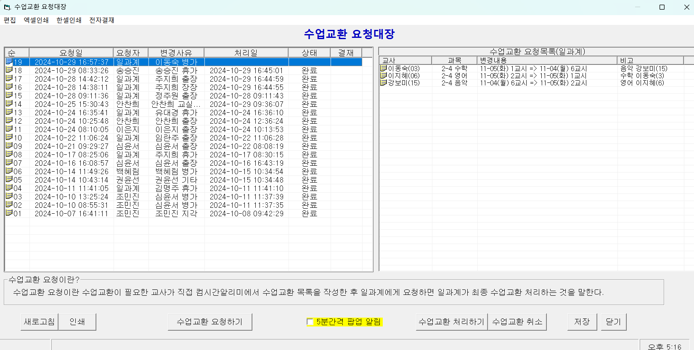Click the document icon of row 14
This screenshot has width=694, height=350.
point(9,103)
